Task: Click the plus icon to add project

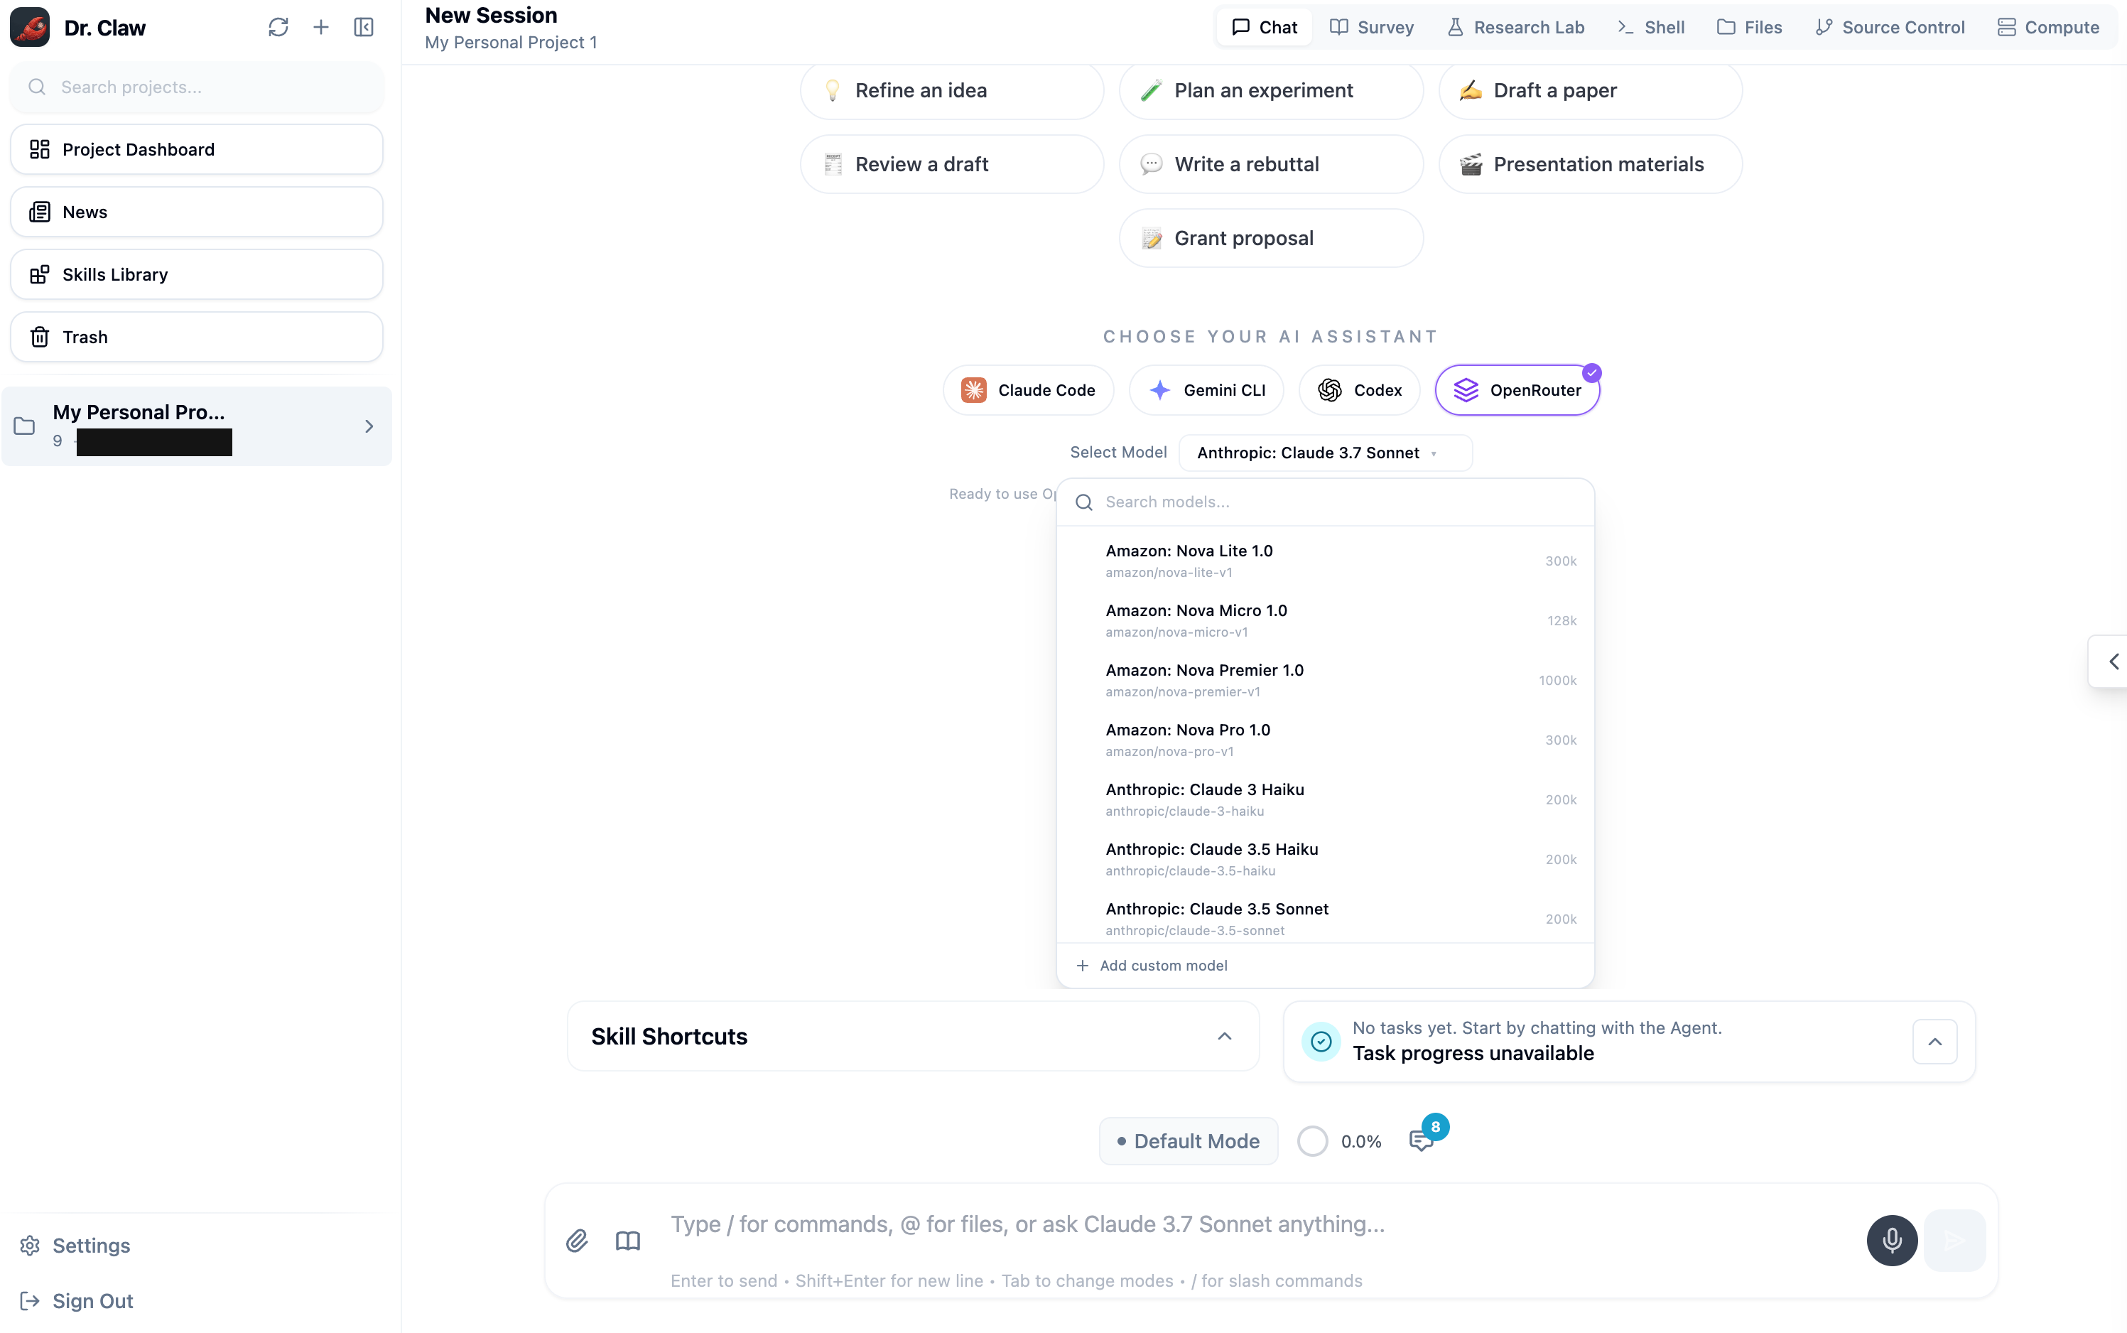Action: [x=321, y=27]
